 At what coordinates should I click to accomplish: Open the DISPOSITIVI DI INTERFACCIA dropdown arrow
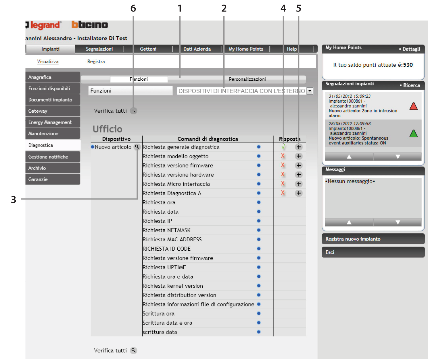click(x=310, y=91)
